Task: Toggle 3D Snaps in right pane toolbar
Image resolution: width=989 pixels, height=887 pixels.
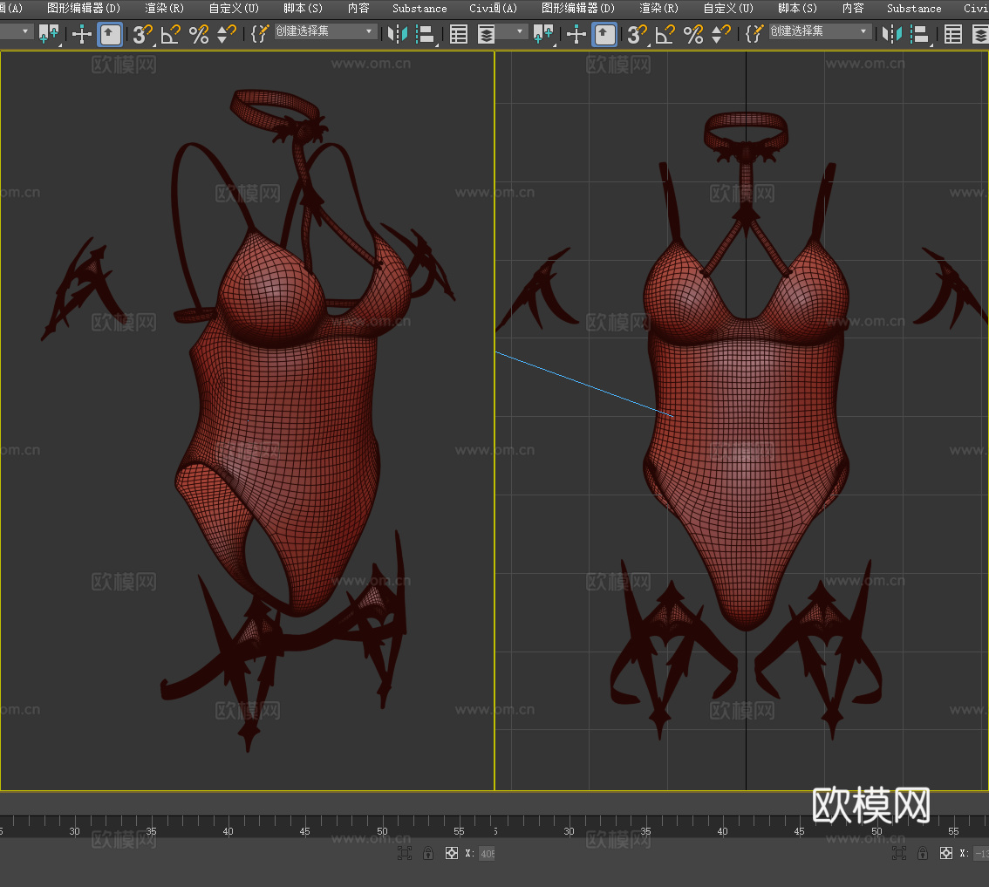Action: 637,34
